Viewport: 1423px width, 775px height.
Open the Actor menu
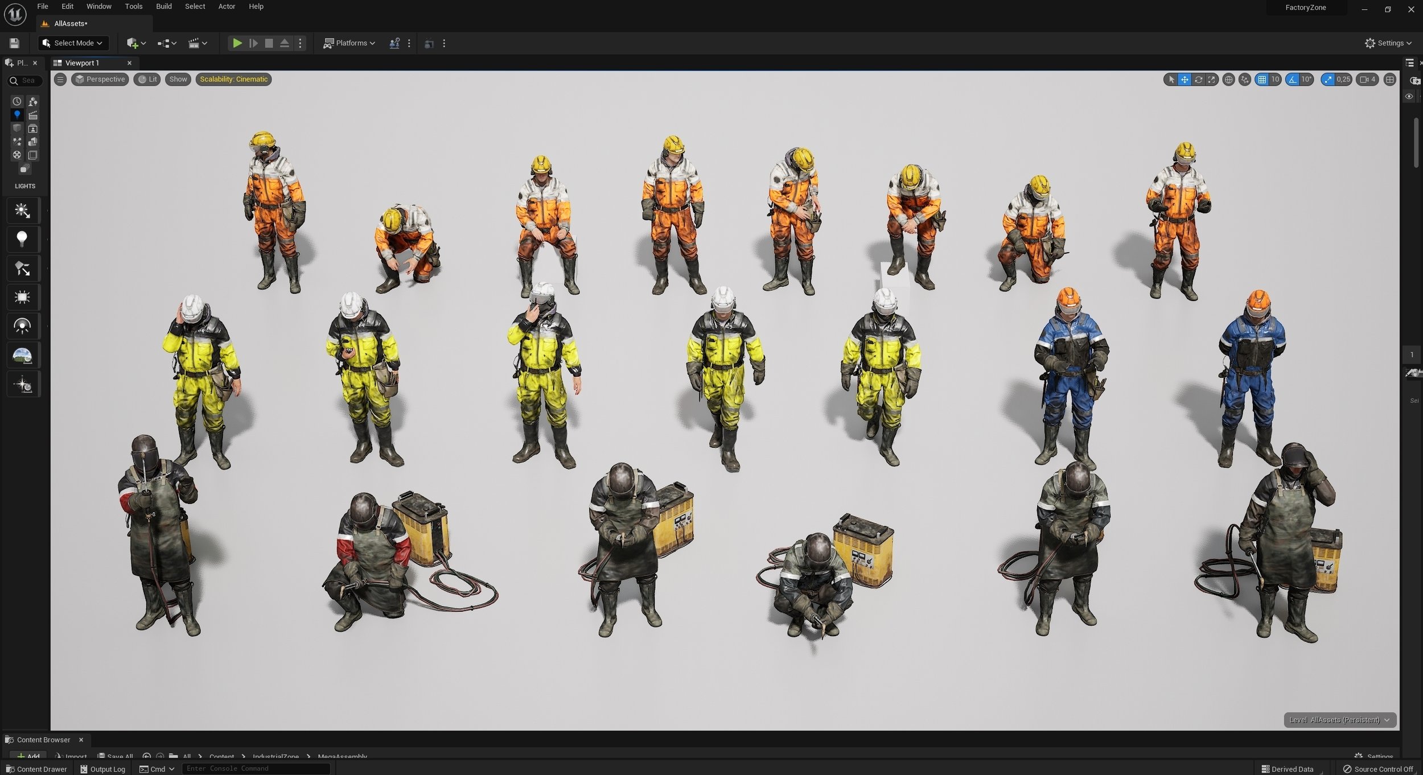(x=227, y=6)
